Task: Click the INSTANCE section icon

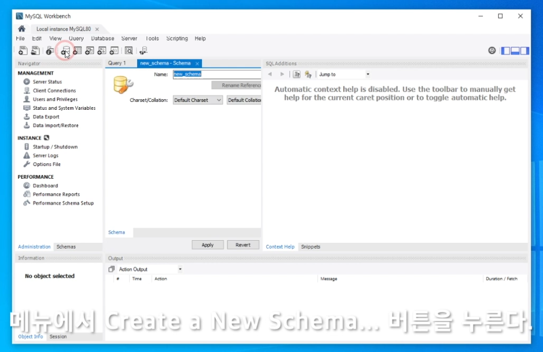Action: 46,137
